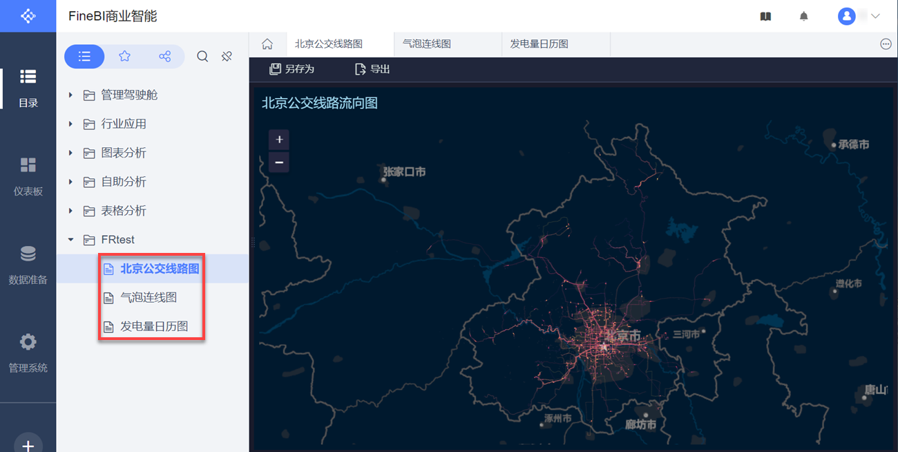This screenshot has width=898, height=452.
Task: Click the 涿州市 label on map
Action: pyautogui.click(x=557, y=419)
